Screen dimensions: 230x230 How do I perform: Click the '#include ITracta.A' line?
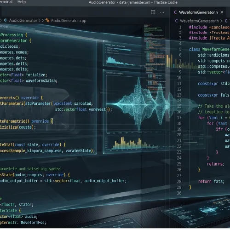[209, 38]
